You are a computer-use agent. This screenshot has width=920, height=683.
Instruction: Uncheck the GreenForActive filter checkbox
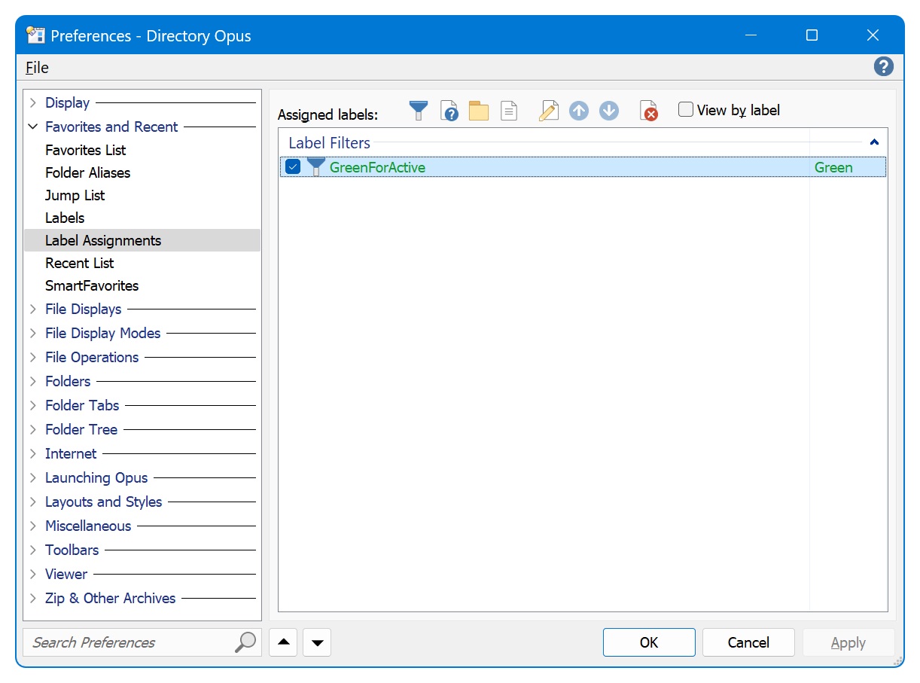(293, 166)
